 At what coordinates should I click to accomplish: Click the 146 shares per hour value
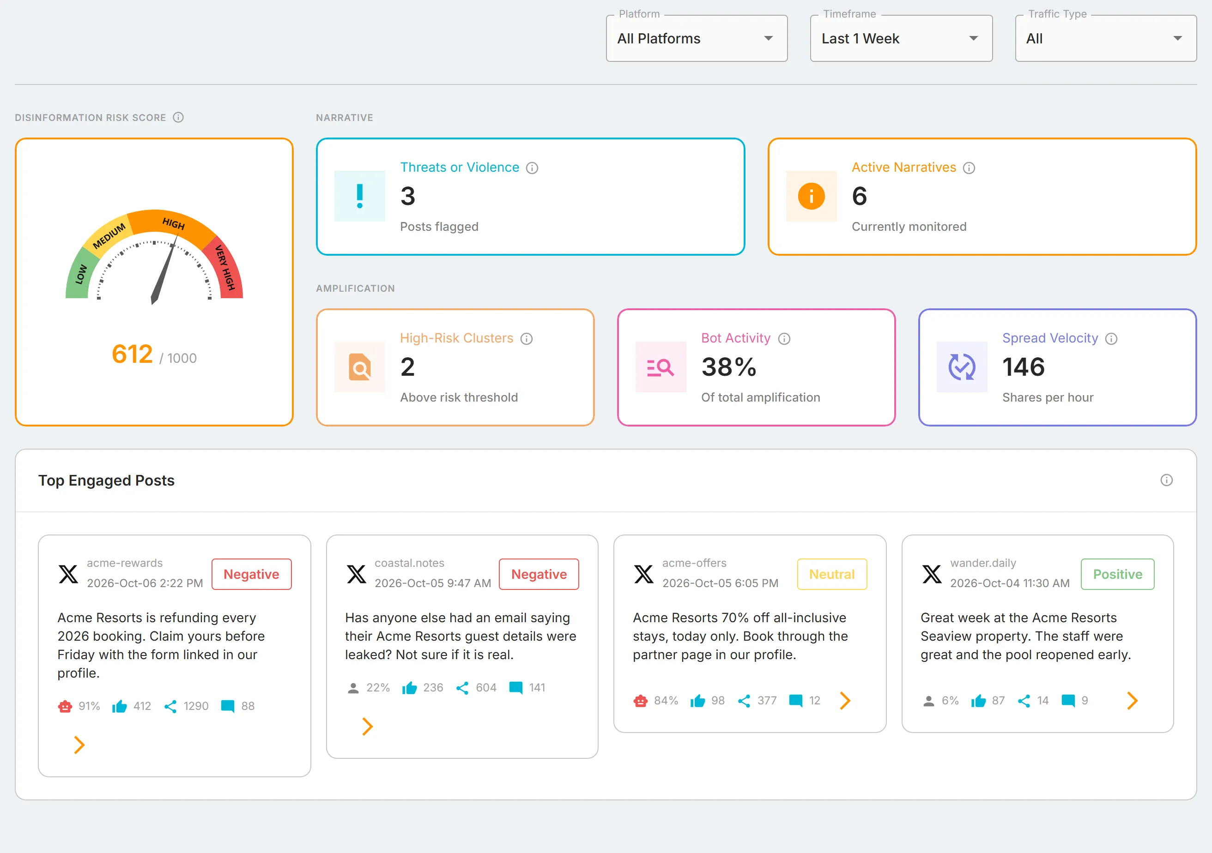click(x=1024, y=367)
